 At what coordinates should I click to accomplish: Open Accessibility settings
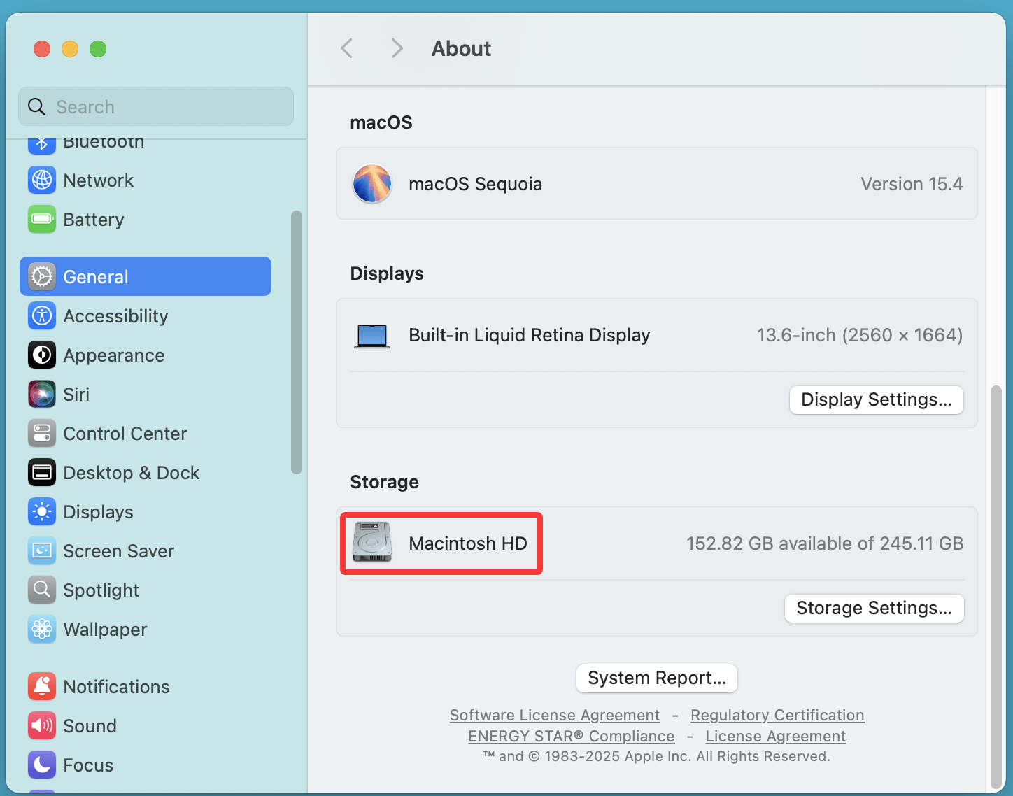[115, 315]
